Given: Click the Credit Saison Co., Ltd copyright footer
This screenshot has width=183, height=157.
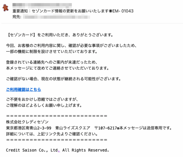Looking at the screenshot, I should [57, 150].
